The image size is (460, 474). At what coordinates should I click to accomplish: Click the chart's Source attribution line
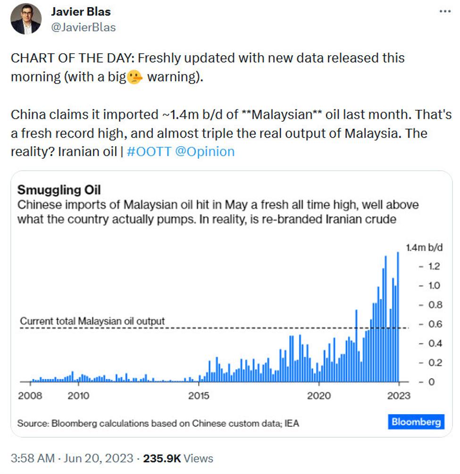pyautogui.click(x=158, y=423)
